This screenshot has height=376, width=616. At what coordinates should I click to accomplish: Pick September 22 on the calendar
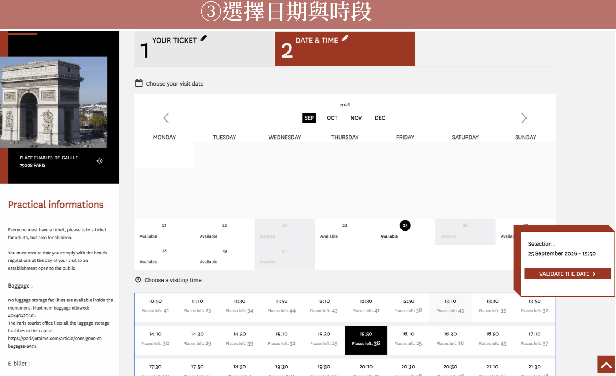(224, 232)
